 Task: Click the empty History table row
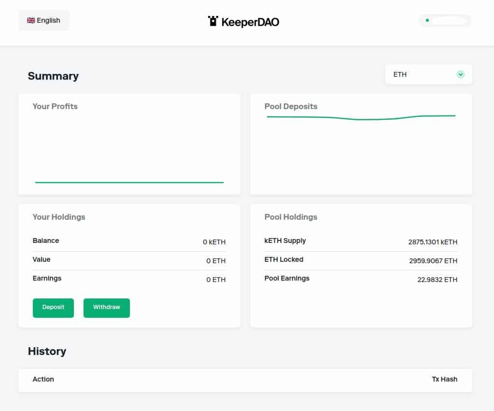point(245,380)
